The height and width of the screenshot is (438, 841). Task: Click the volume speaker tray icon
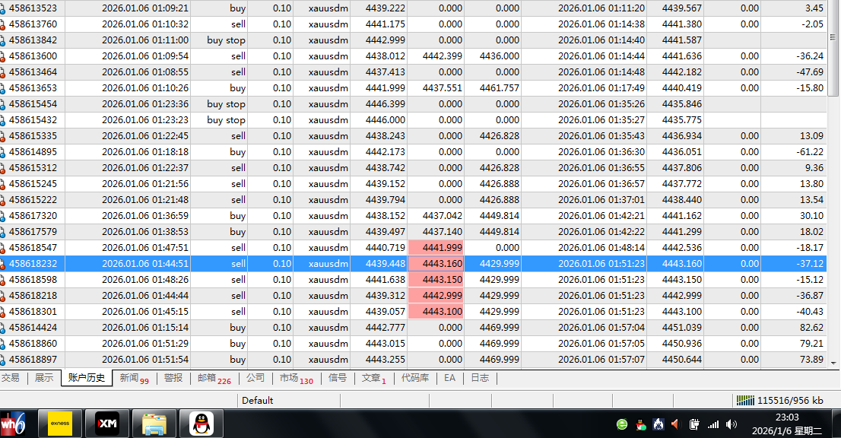732,424
